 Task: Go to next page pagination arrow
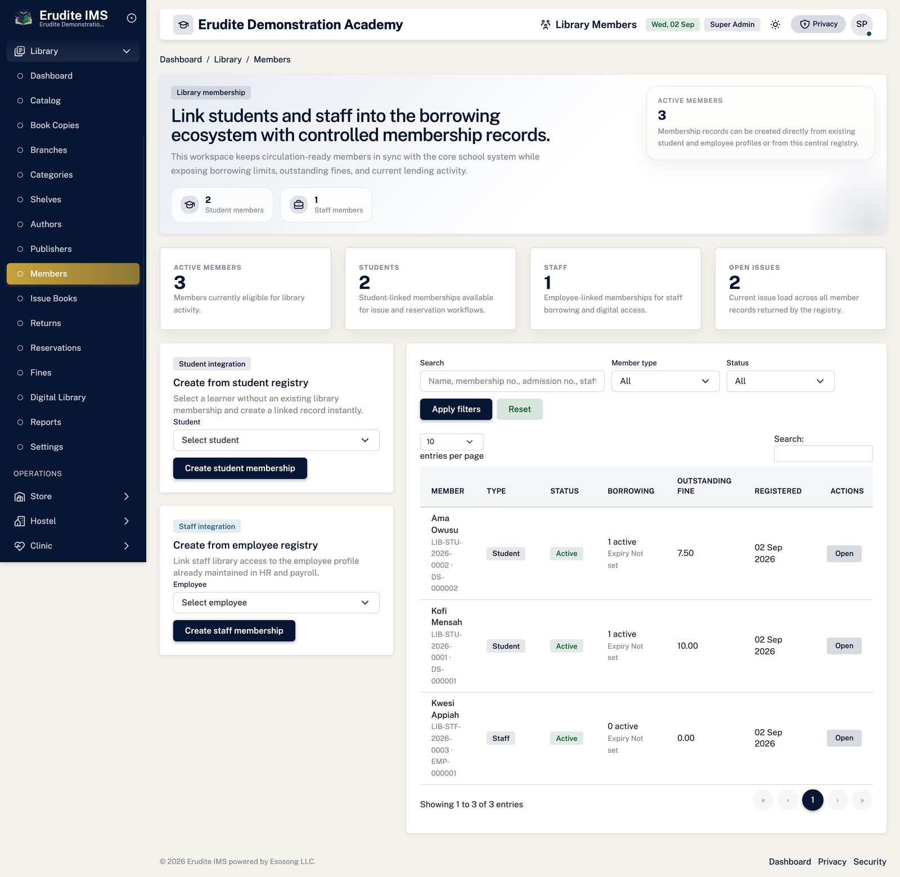pyautogui.click(x=838, y=800)
